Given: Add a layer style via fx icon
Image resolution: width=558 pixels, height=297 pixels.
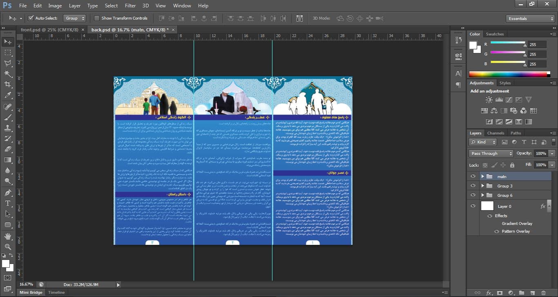Looking at the screenshot, I should 489,293.
